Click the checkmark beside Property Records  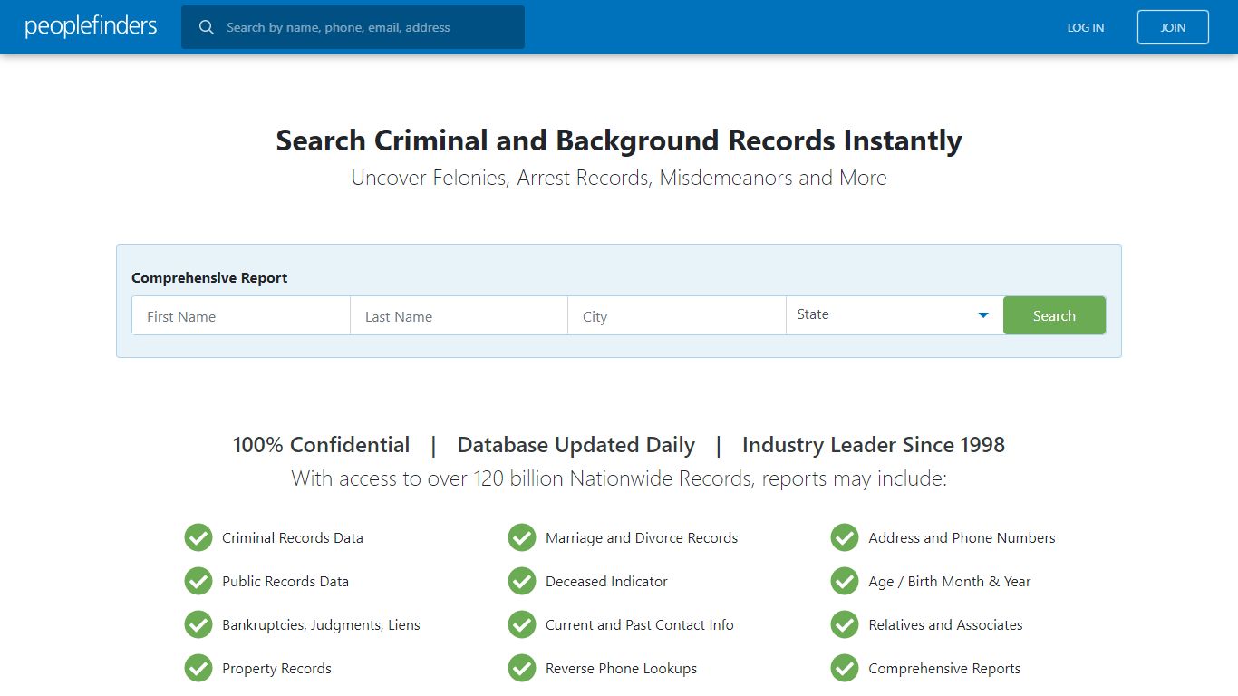point(198,668)
